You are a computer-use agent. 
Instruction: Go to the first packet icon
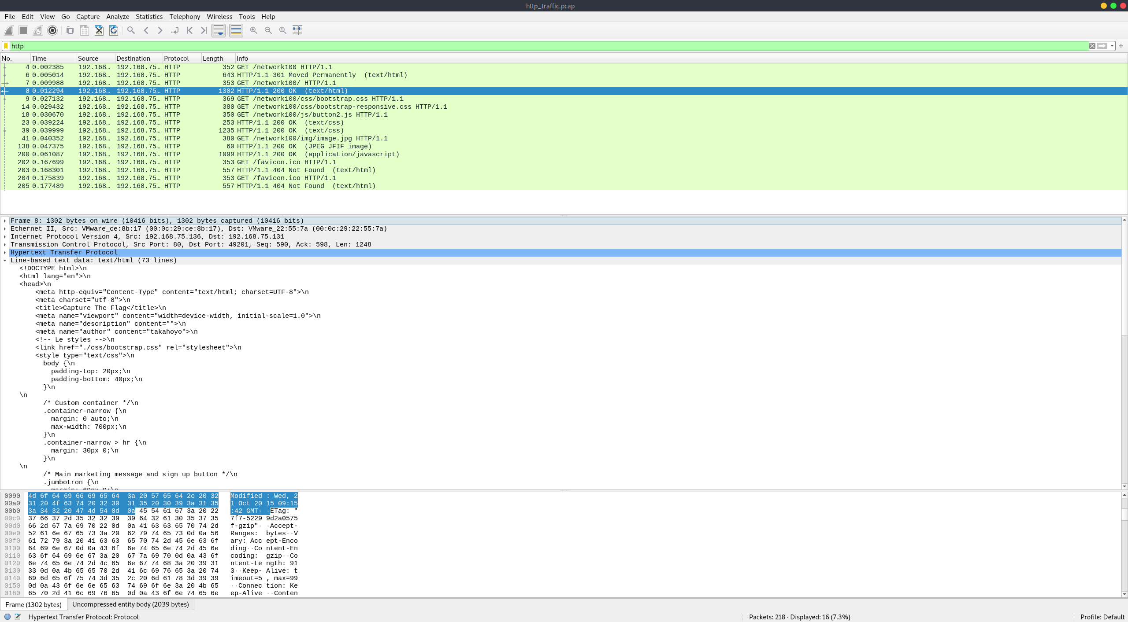(x=189, y=30)
